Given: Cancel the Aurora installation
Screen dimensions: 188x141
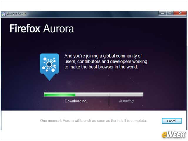Looking at the screenshot, I should pyautogui.click(x=172, y=121).
